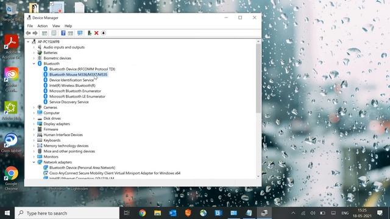This screenshot has width=390, height=219.
Task: Click the device tree vertical scrollbar thumb
Action: point(258,78)
